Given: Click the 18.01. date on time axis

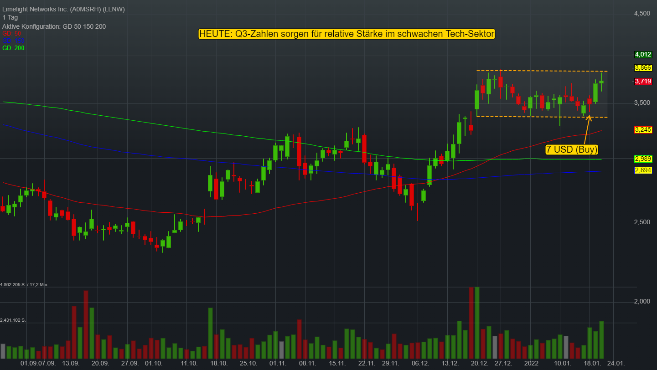Looking at the screenshot, I should point(592,364).
